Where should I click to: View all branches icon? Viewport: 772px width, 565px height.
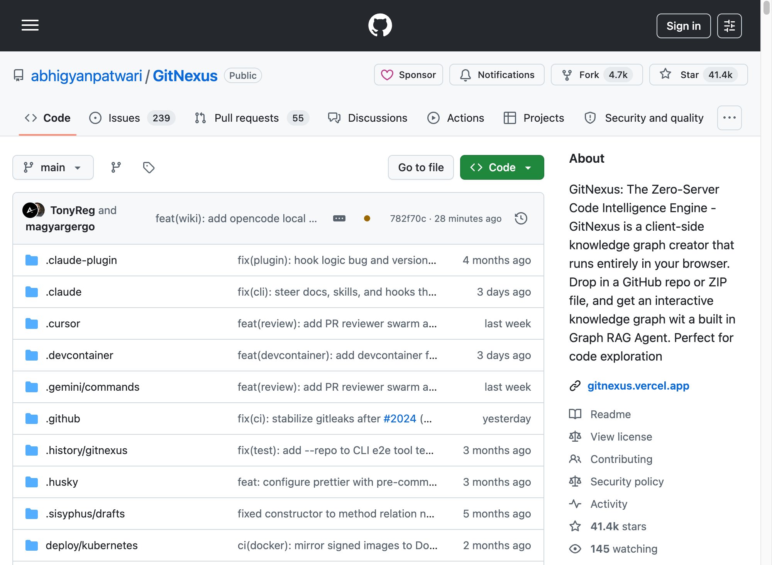click(x=116, y=167)
